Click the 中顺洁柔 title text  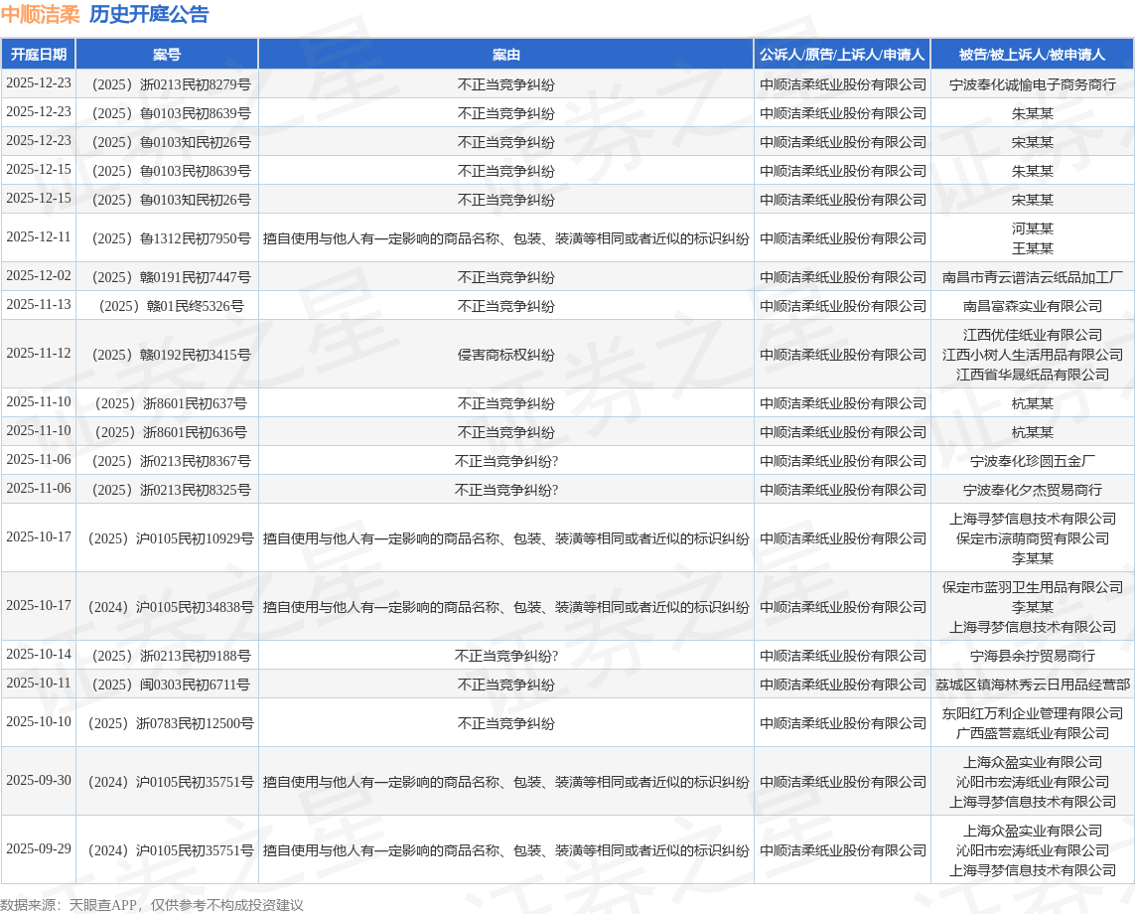[40, 14]
